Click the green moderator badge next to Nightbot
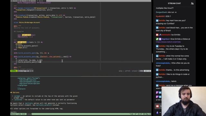 click(157, 39)
